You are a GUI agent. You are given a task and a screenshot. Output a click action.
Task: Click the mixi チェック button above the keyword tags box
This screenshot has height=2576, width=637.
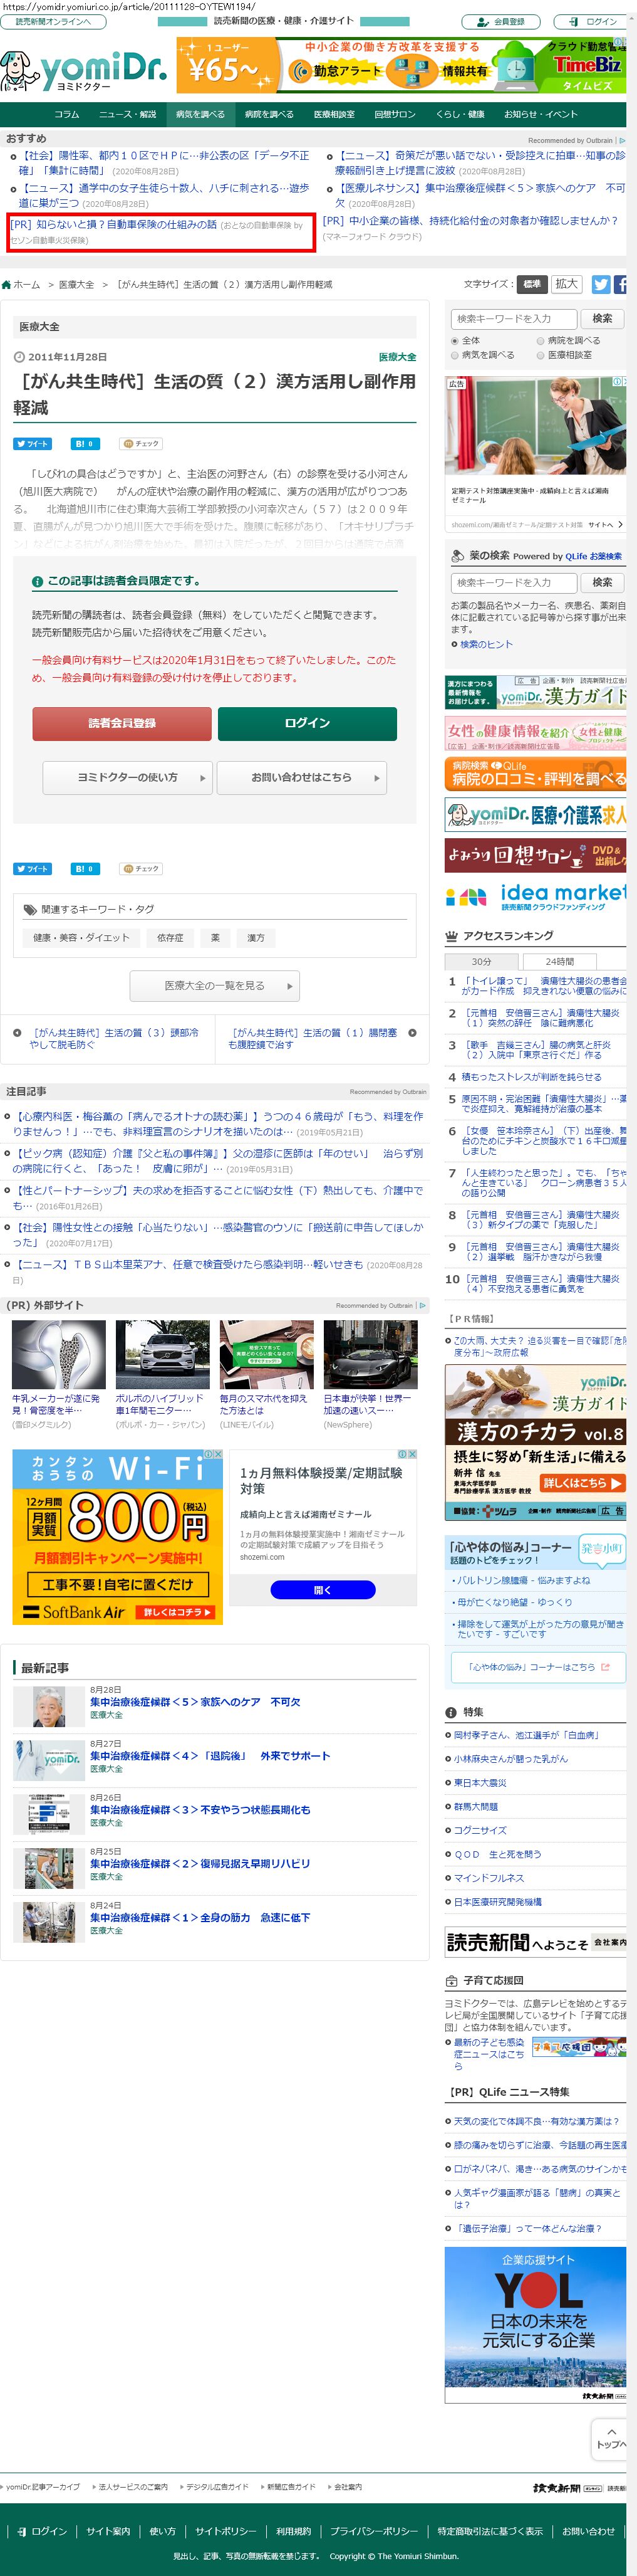pos(141,868)
